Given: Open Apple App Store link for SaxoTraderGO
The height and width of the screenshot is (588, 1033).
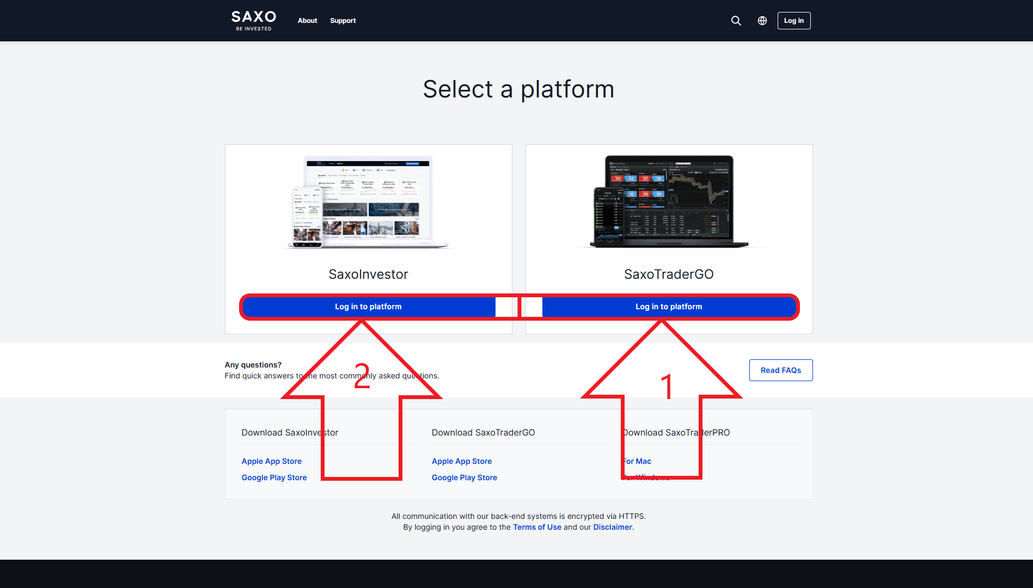Looking at the screenshot, I should coord(462,461).
